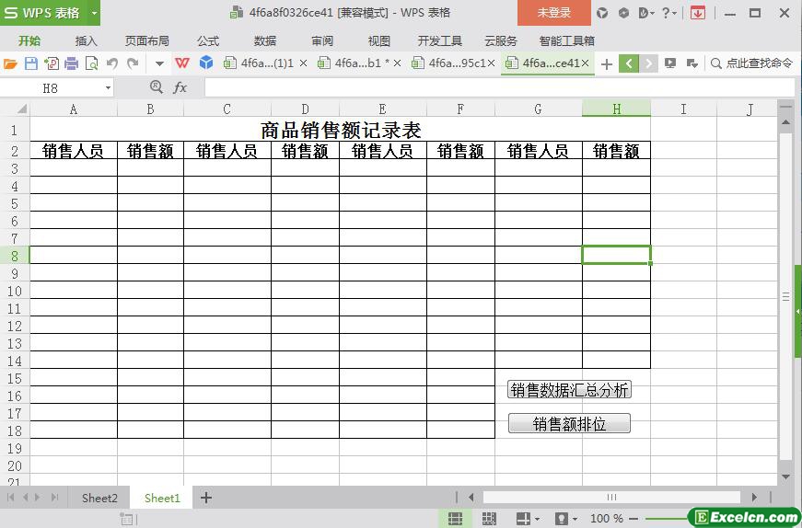The width and height of the screenshot is (802, 528).
Task: Click the vertical scrollbar down arrow
Action: point(785,476)
